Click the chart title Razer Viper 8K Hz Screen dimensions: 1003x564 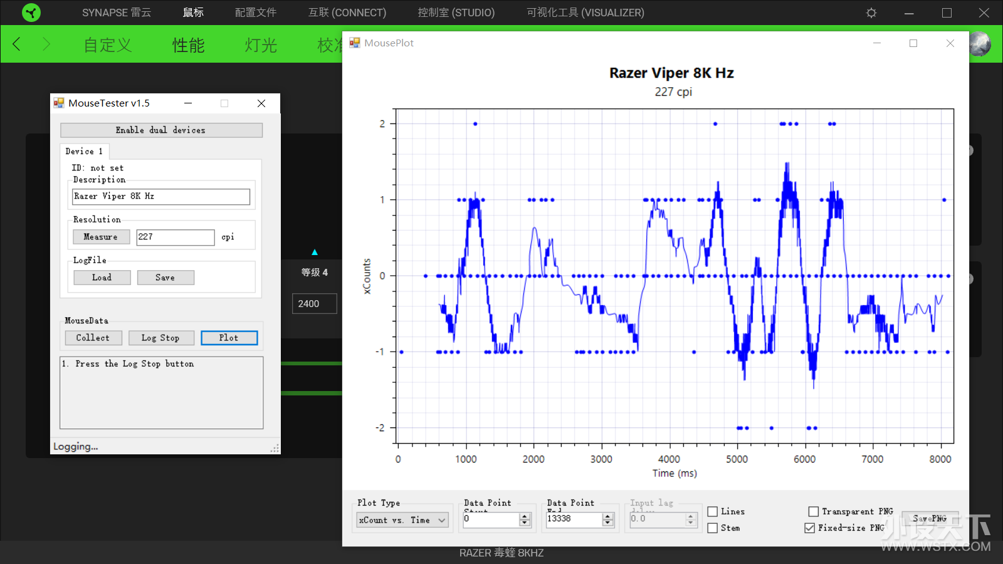coord(671,73)
